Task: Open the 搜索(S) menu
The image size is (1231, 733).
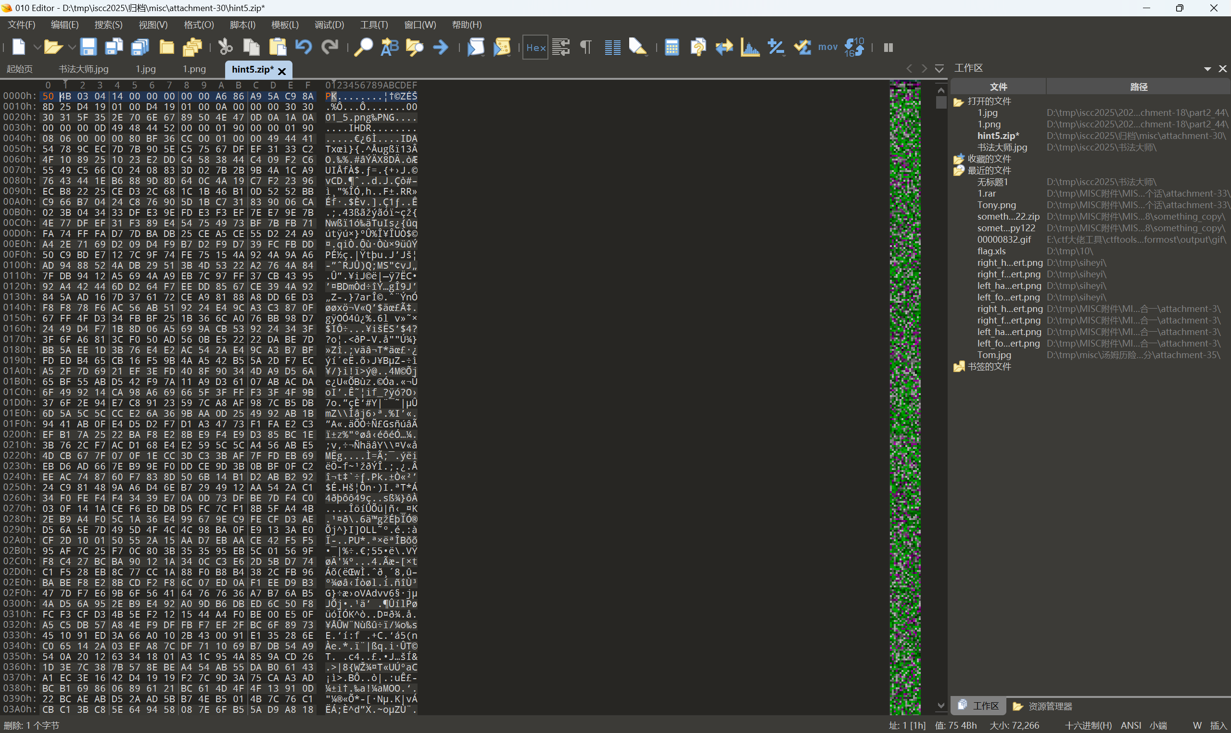Action: pyautogui.click(x=108, y=25)
